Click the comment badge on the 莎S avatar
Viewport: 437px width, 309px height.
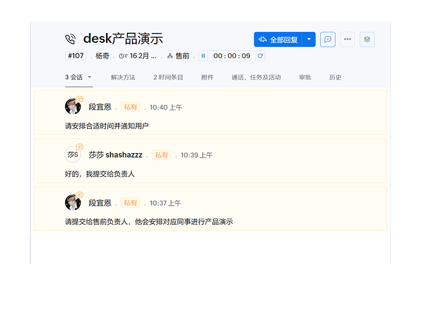tap(80, 147)
